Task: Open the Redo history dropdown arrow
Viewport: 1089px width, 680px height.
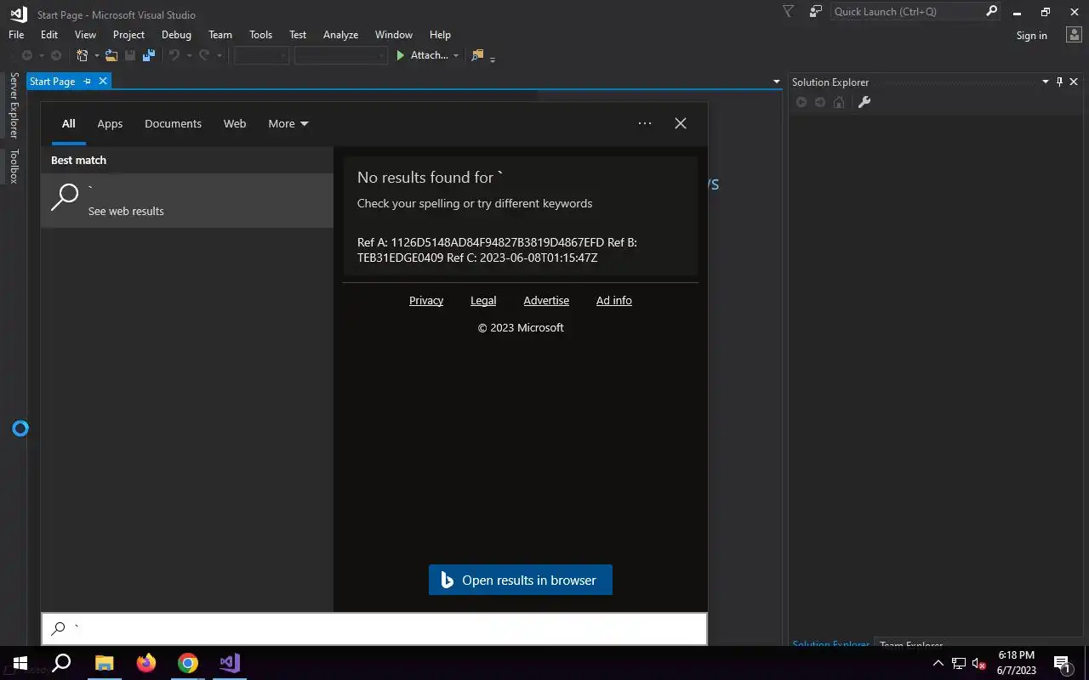Action: tap(219, 55)
